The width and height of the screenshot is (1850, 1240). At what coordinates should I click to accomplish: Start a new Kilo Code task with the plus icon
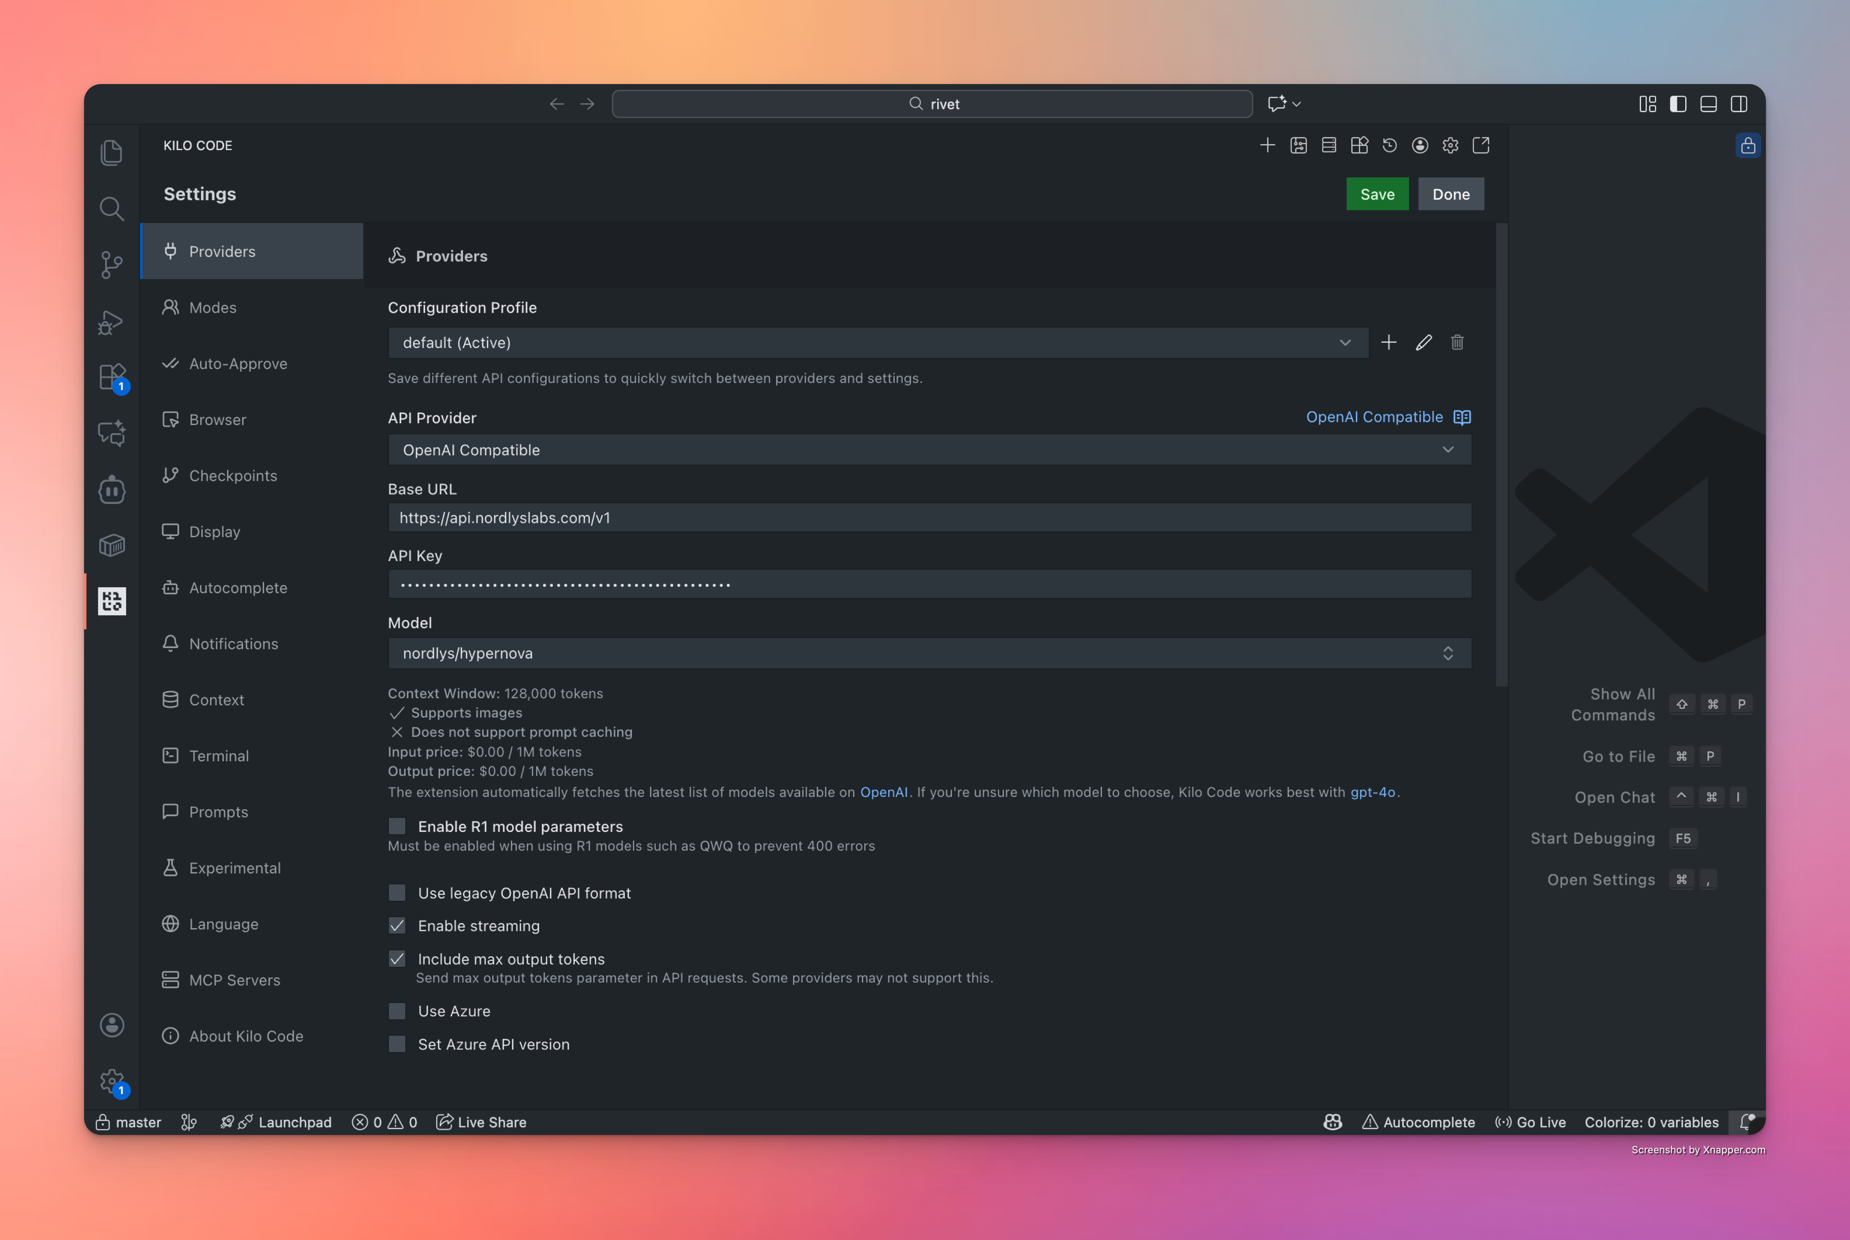1267,145
